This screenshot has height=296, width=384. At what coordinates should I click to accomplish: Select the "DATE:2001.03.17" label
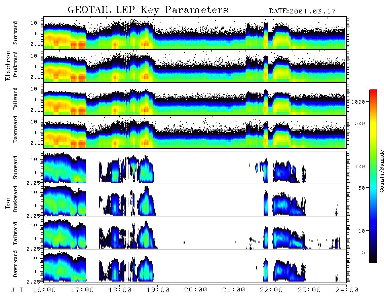(302, 11)
